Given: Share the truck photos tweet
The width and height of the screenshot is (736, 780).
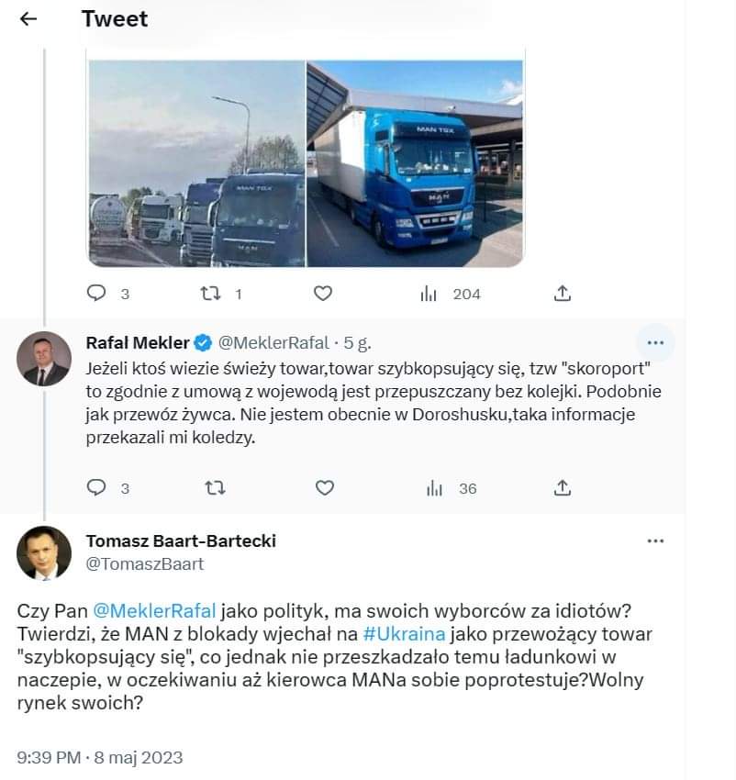Looking at the screenshot, I should (563, 294).
